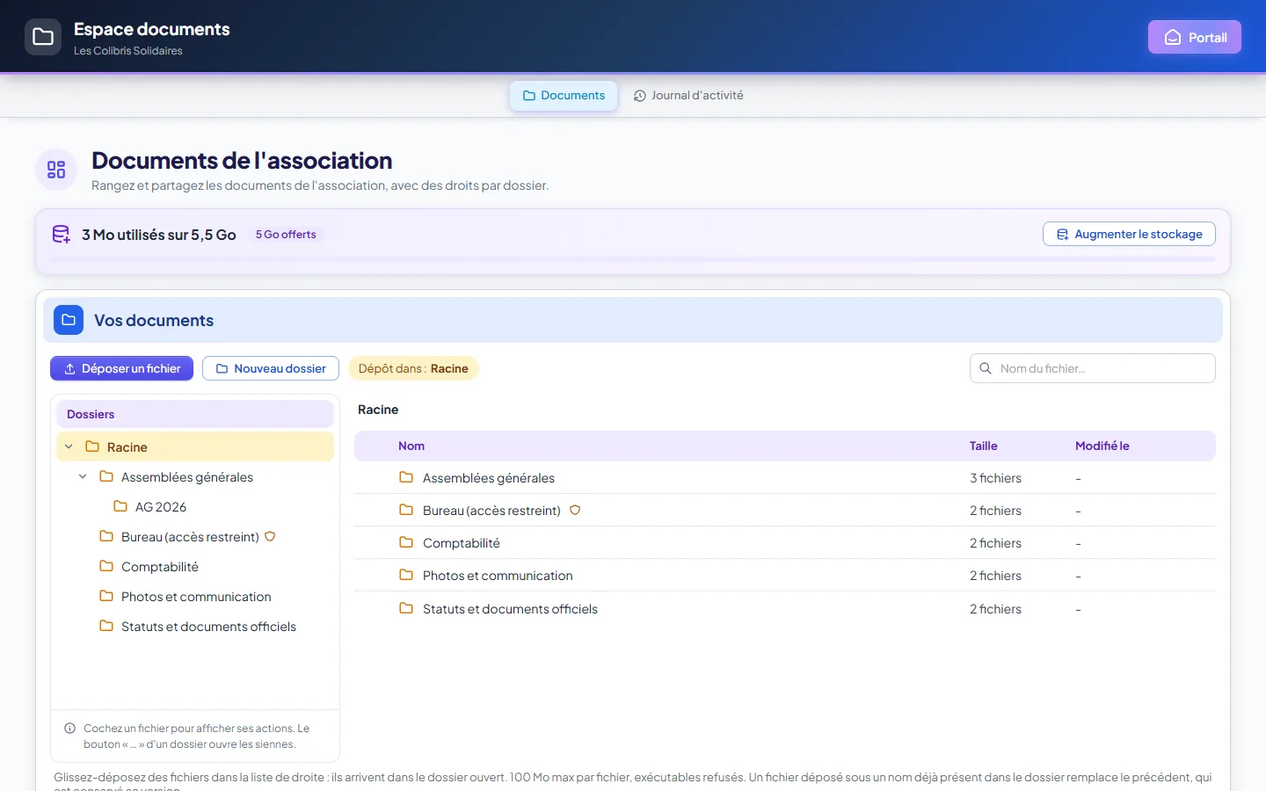Click the Dossiers panel header
This screenshot has width=1266, height=791.
click(x=195, y=414)
